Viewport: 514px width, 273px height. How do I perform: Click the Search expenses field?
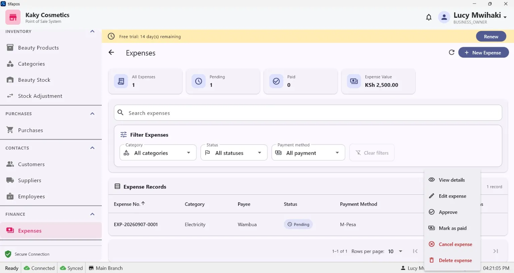click(308, 113)
